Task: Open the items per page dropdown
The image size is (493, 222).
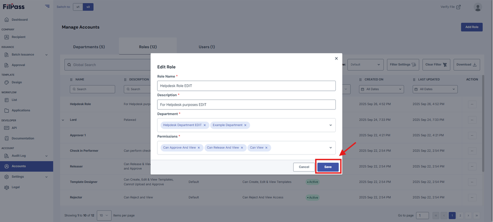Action: 104,215
